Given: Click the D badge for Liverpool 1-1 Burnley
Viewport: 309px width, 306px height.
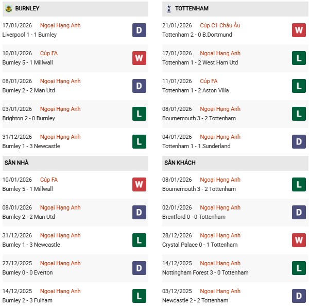Looking at the screenshot, I should coord(139,30).
